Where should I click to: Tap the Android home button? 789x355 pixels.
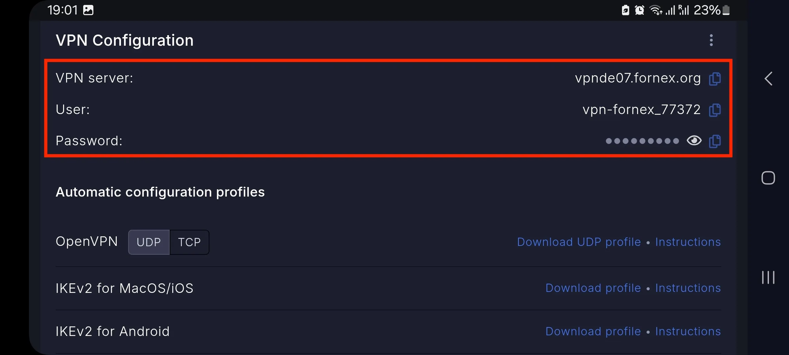tap(768, 178)
